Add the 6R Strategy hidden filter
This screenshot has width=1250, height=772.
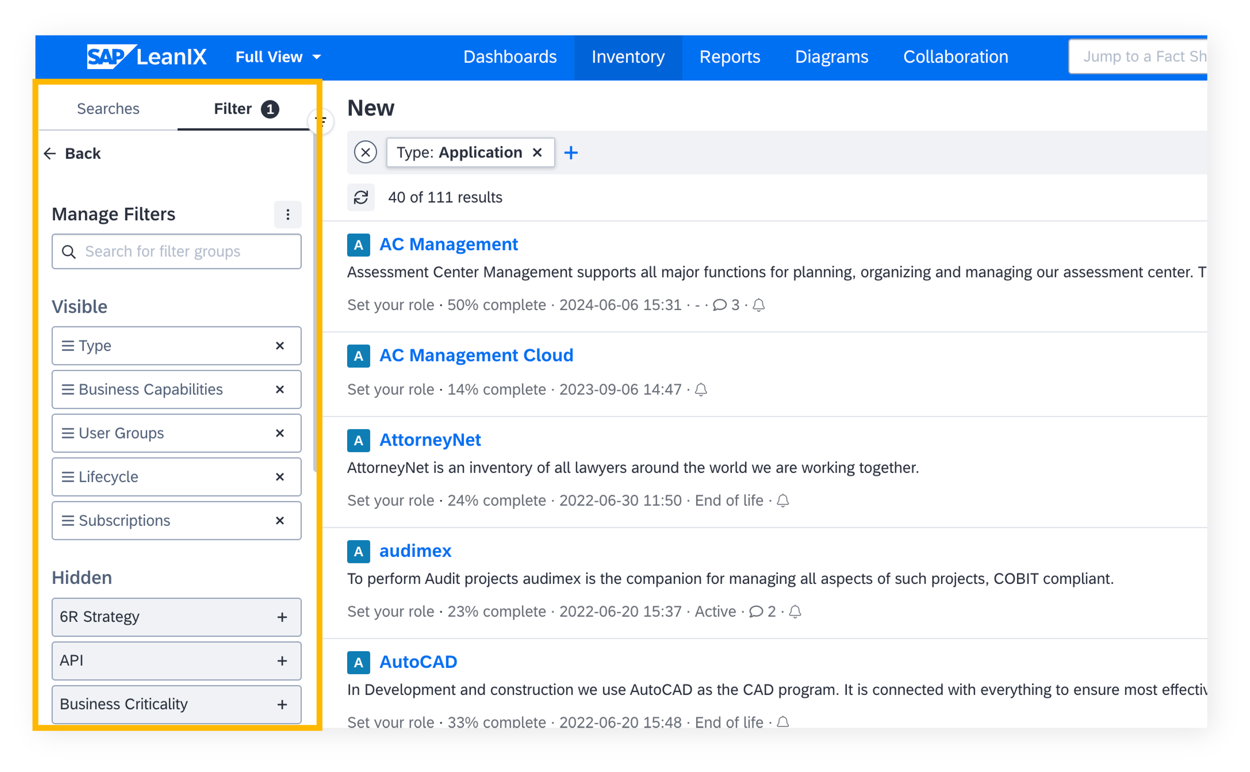click(x=282, y=617)
